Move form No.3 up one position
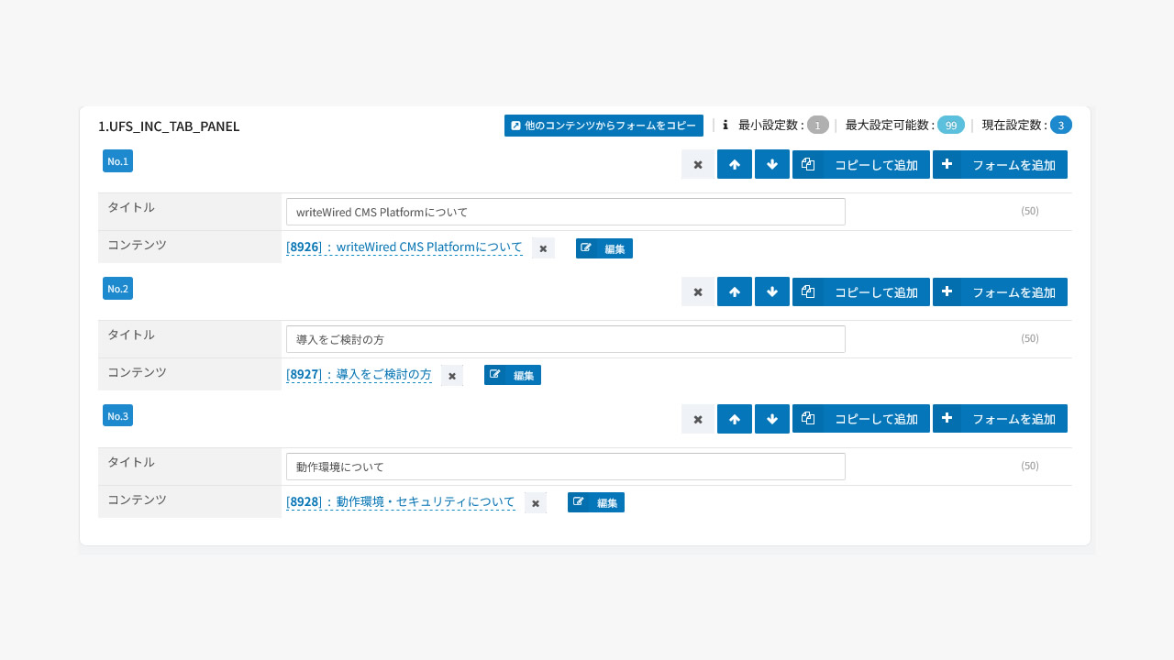This screenshot has width=1174, height=660. 734,420
